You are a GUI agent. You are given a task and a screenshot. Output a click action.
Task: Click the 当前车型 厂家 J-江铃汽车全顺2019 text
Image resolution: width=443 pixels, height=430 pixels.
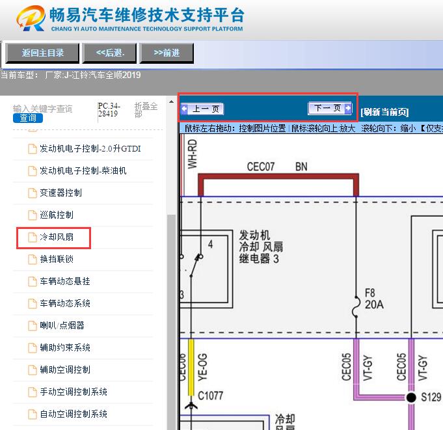click(71, 75)
